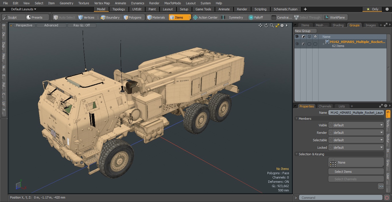Open the Vertex Map menu
This screenshot has height=202, width=392.
102,3
